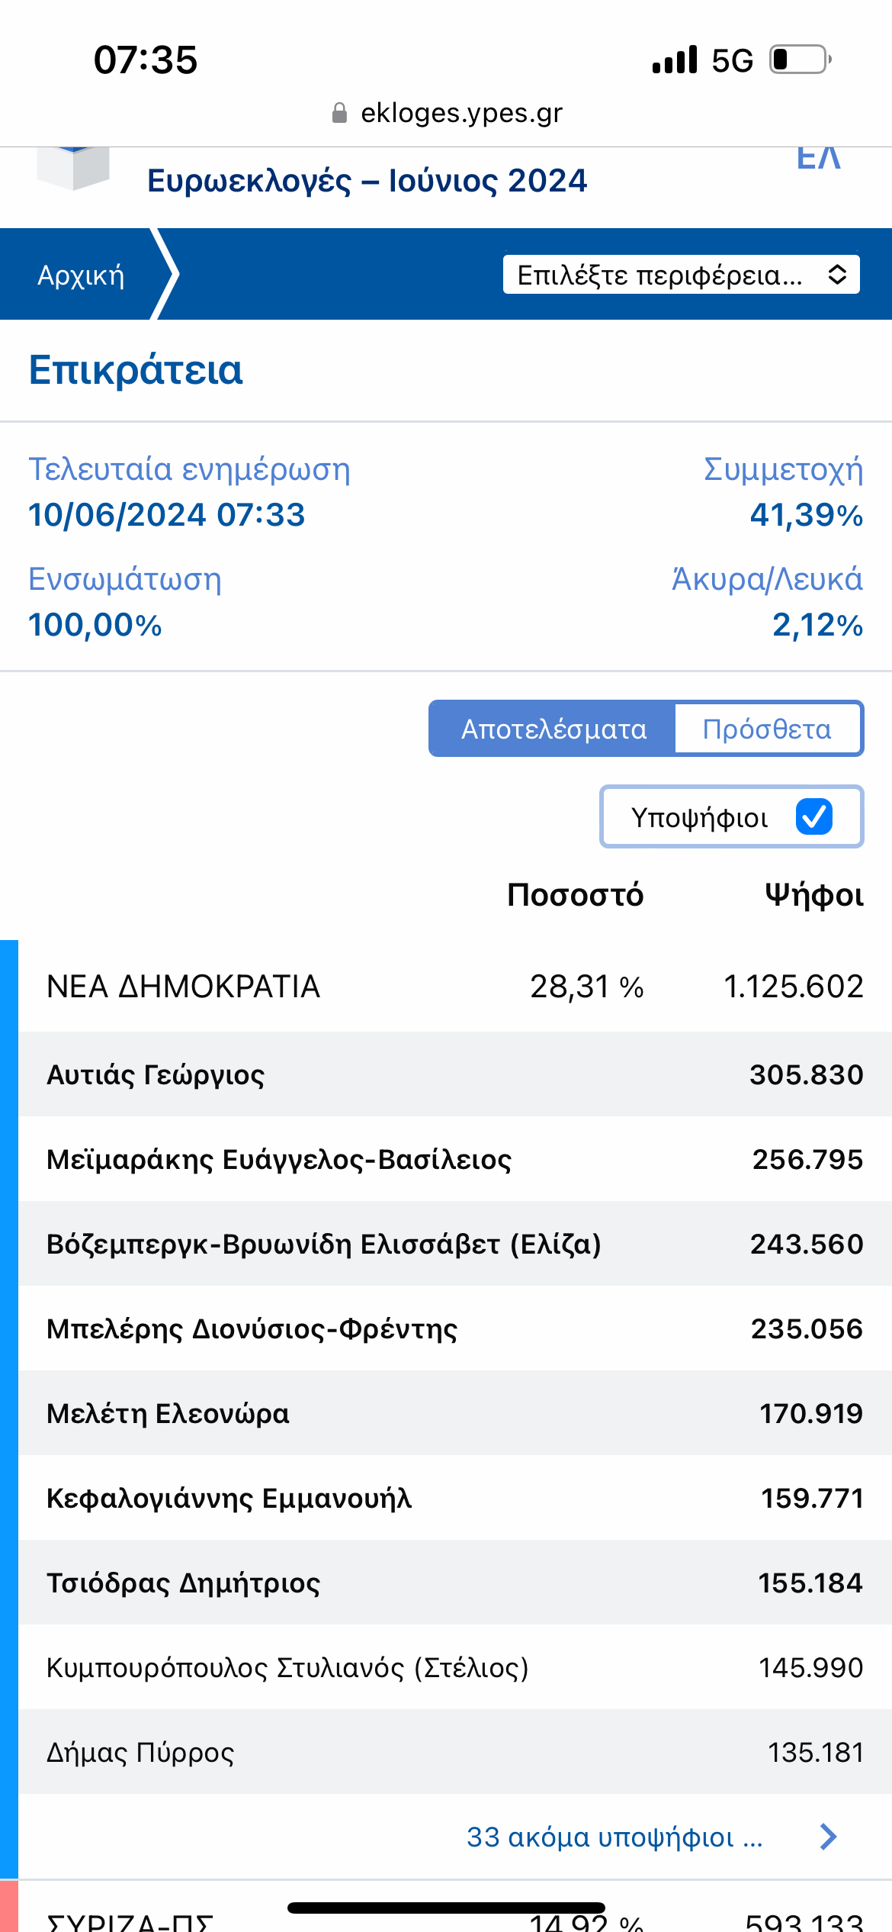
Task: Tap the blue ΝΕΑ ΔΗΜΟΚΡΑΤΙΑ color stripe
Action: click(8, 1373)
